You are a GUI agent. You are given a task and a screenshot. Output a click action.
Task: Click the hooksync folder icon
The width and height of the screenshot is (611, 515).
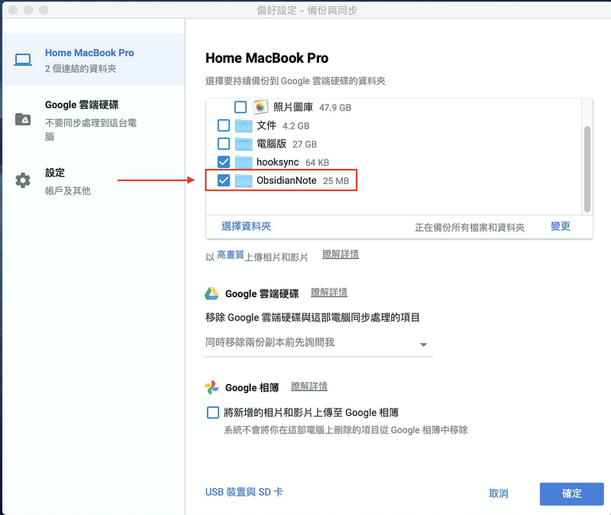coord(244,162)
